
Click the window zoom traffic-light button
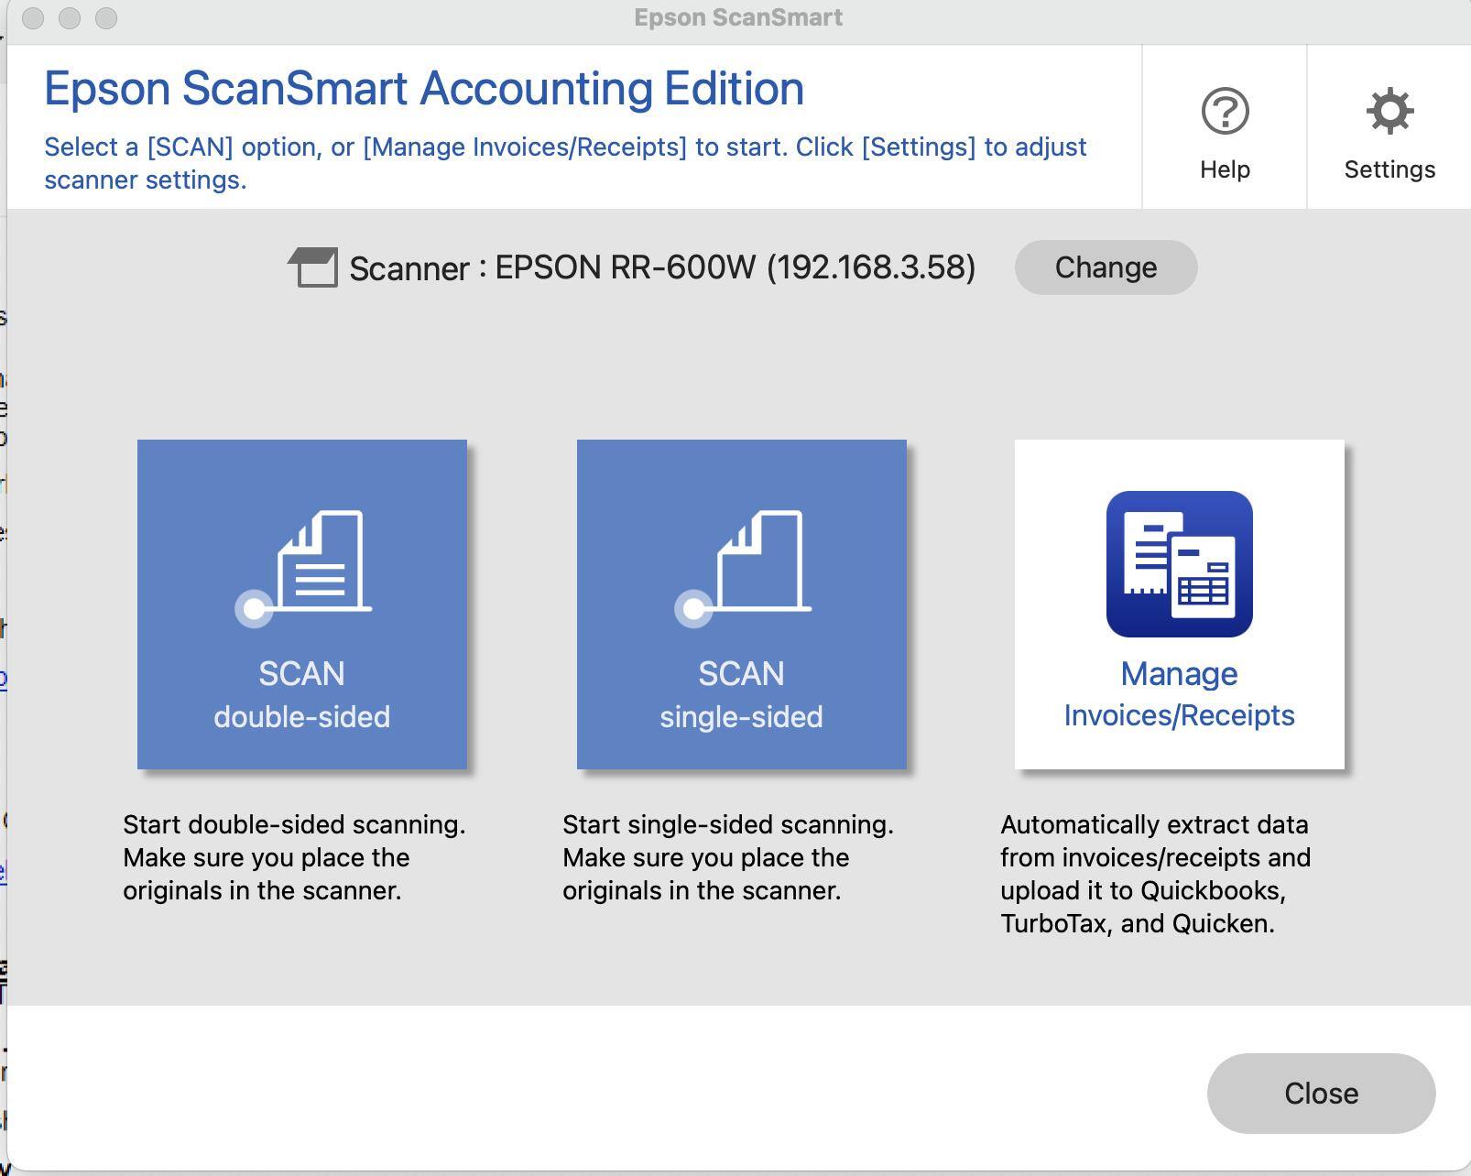pyautogui.click(x=106, y=18)
